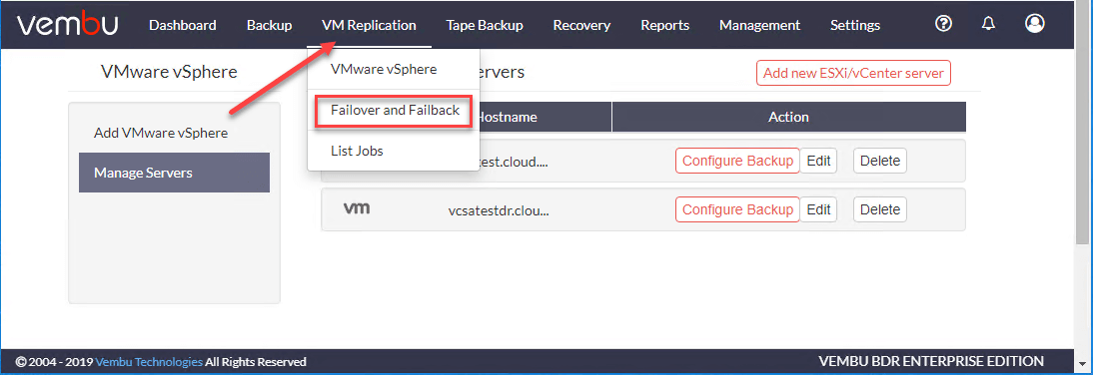Click the vcsatestdr.clou... hostname text
Viewport: 1093px width, 375px height.
[500, 209]
